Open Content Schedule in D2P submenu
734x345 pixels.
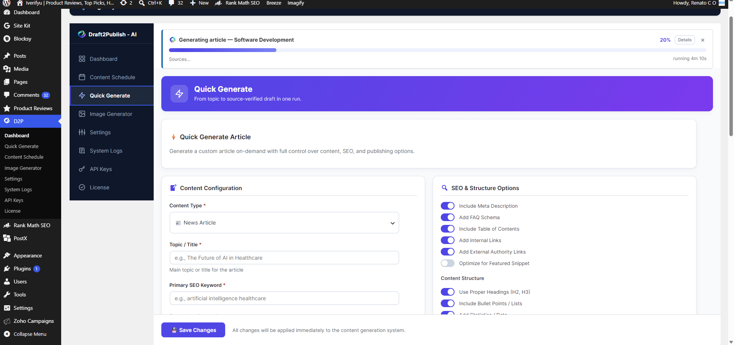click(24, 157)
